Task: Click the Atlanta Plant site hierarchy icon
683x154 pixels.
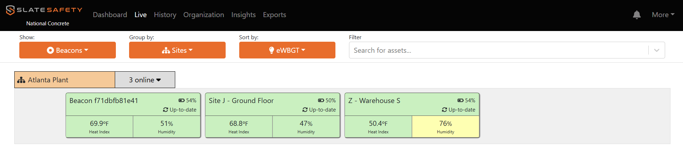Action: coord(21,80)
